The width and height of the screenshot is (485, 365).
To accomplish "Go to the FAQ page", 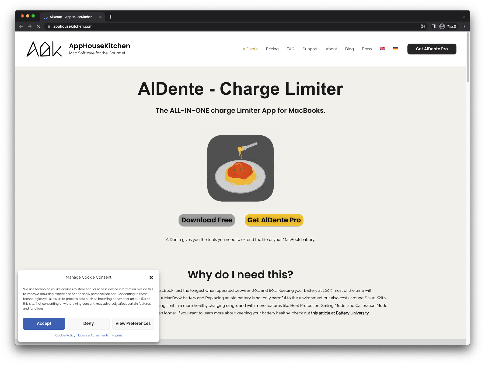I will pos(290,49).
